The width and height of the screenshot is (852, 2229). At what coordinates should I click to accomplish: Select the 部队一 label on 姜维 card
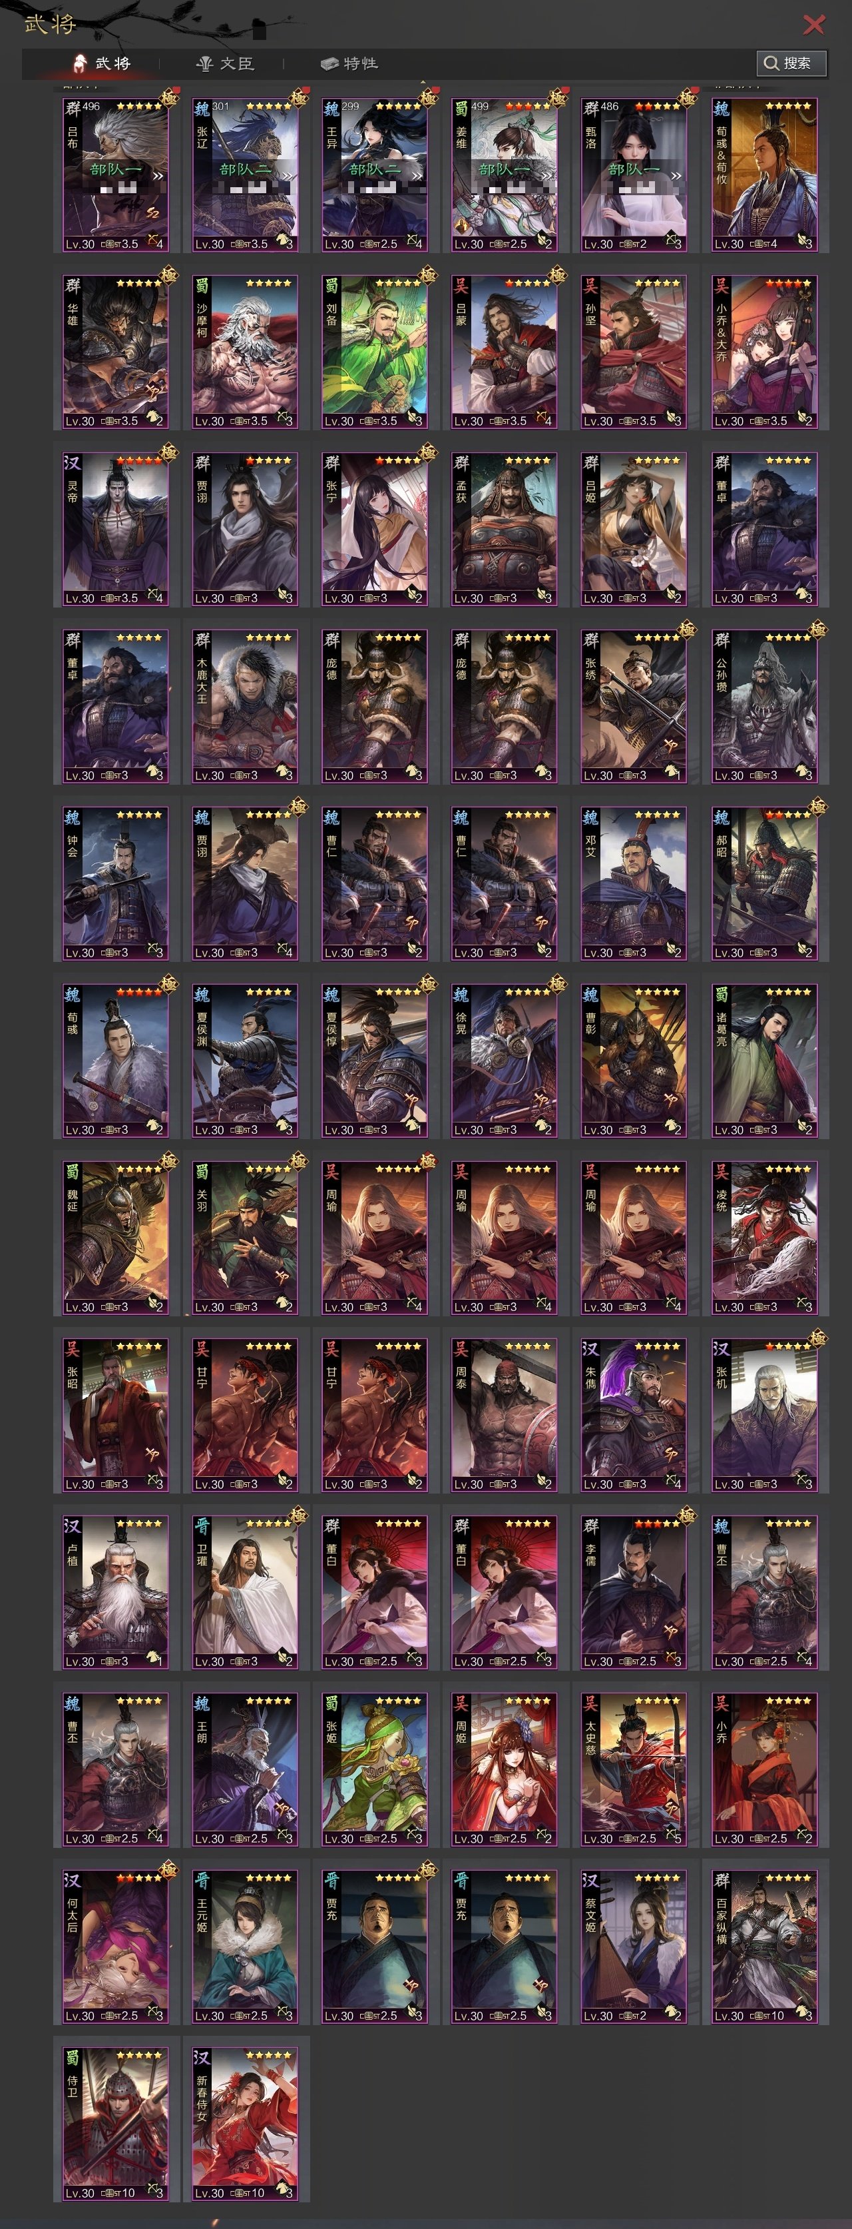tap(505, 169)
